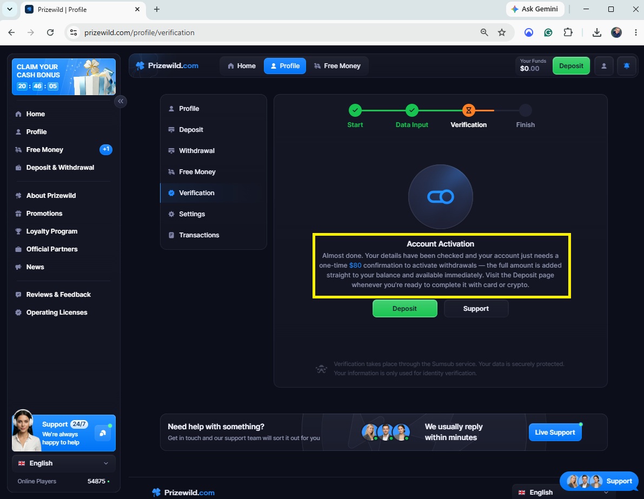Click zoom magnifier icon in address bar
Viewport: 644px width, 499px height.
point(484,32)
